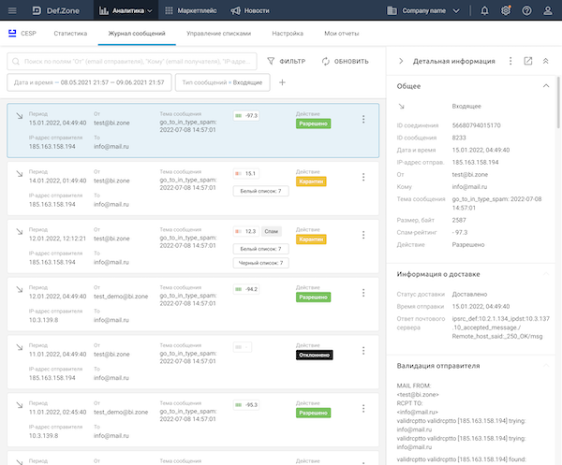The width and height of the screenshot is (562, 465).
Task: Focus the message search field
Action: [132, 61]
